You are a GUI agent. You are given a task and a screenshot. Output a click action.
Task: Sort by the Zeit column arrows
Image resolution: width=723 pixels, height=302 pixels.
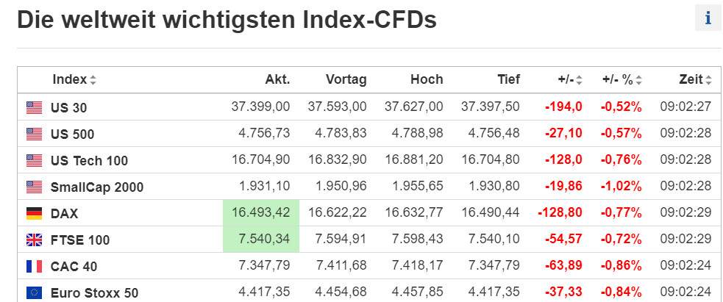click(x=708, y=80)
